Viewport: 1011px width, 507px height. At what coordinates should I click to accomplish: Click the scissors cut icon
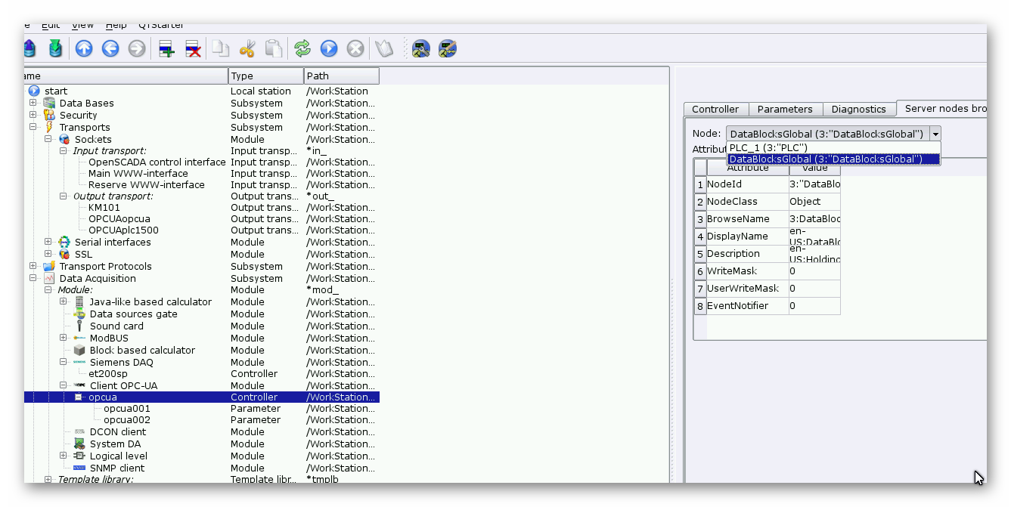pos(247,49)
